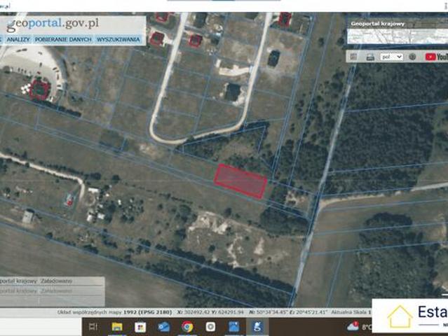Expand the 'pol' language dropdown
The height and width of the screenshot is (336, 448).
click(x=391, y=57)
